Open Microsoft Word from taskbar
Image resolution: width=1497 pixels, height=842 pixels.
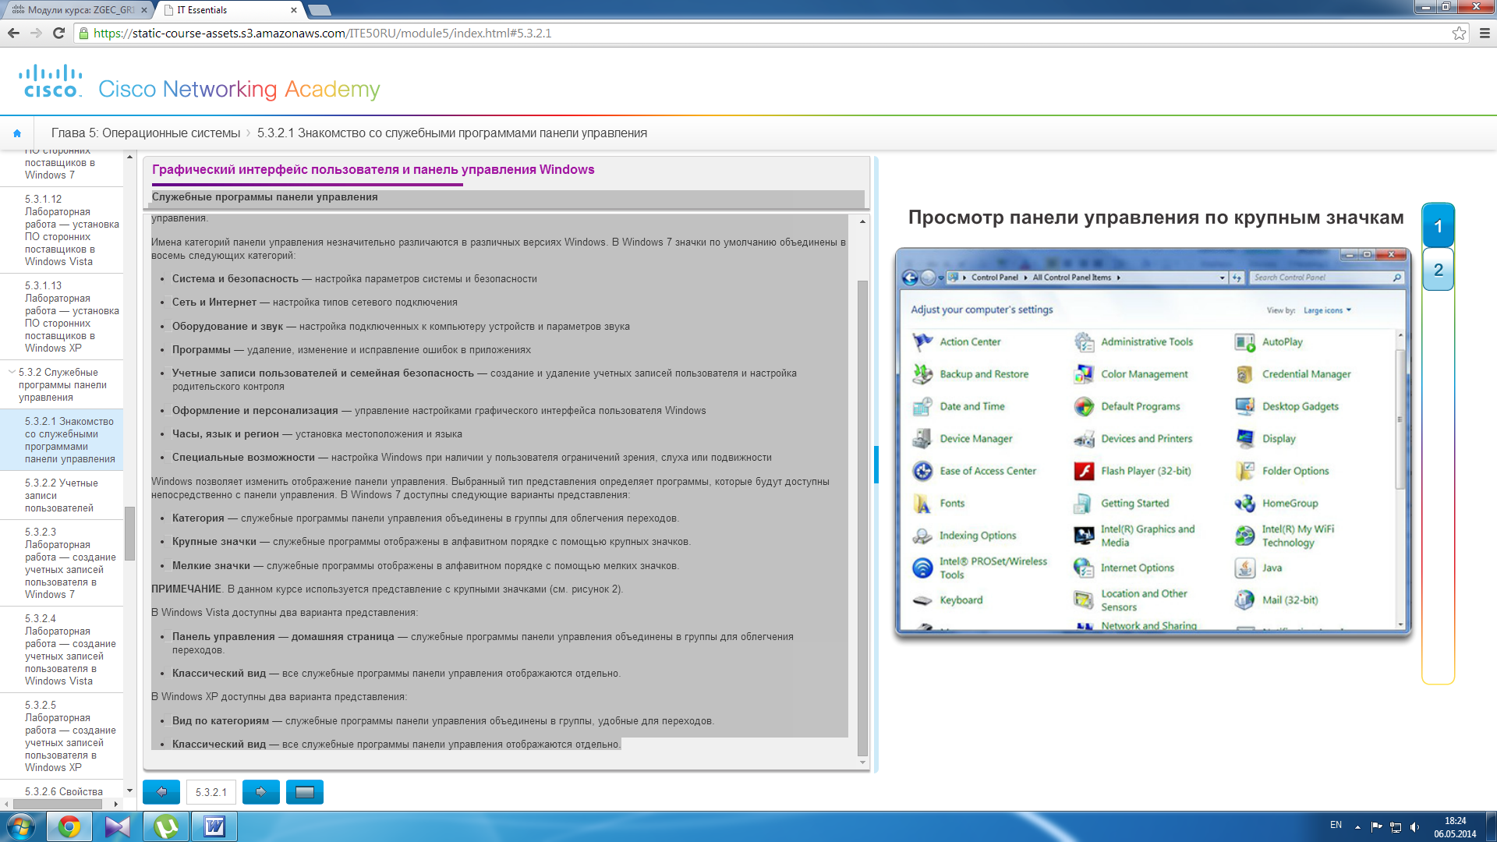coord(214,826)
